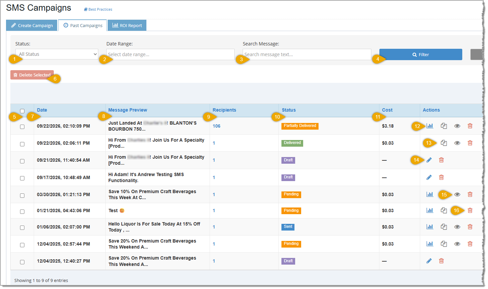This screenshot has height=289, width=488.
Task: Open chart for 'Hello Liquor' Sent campaign
Action: pyautogui.click(x=430, y=227)
